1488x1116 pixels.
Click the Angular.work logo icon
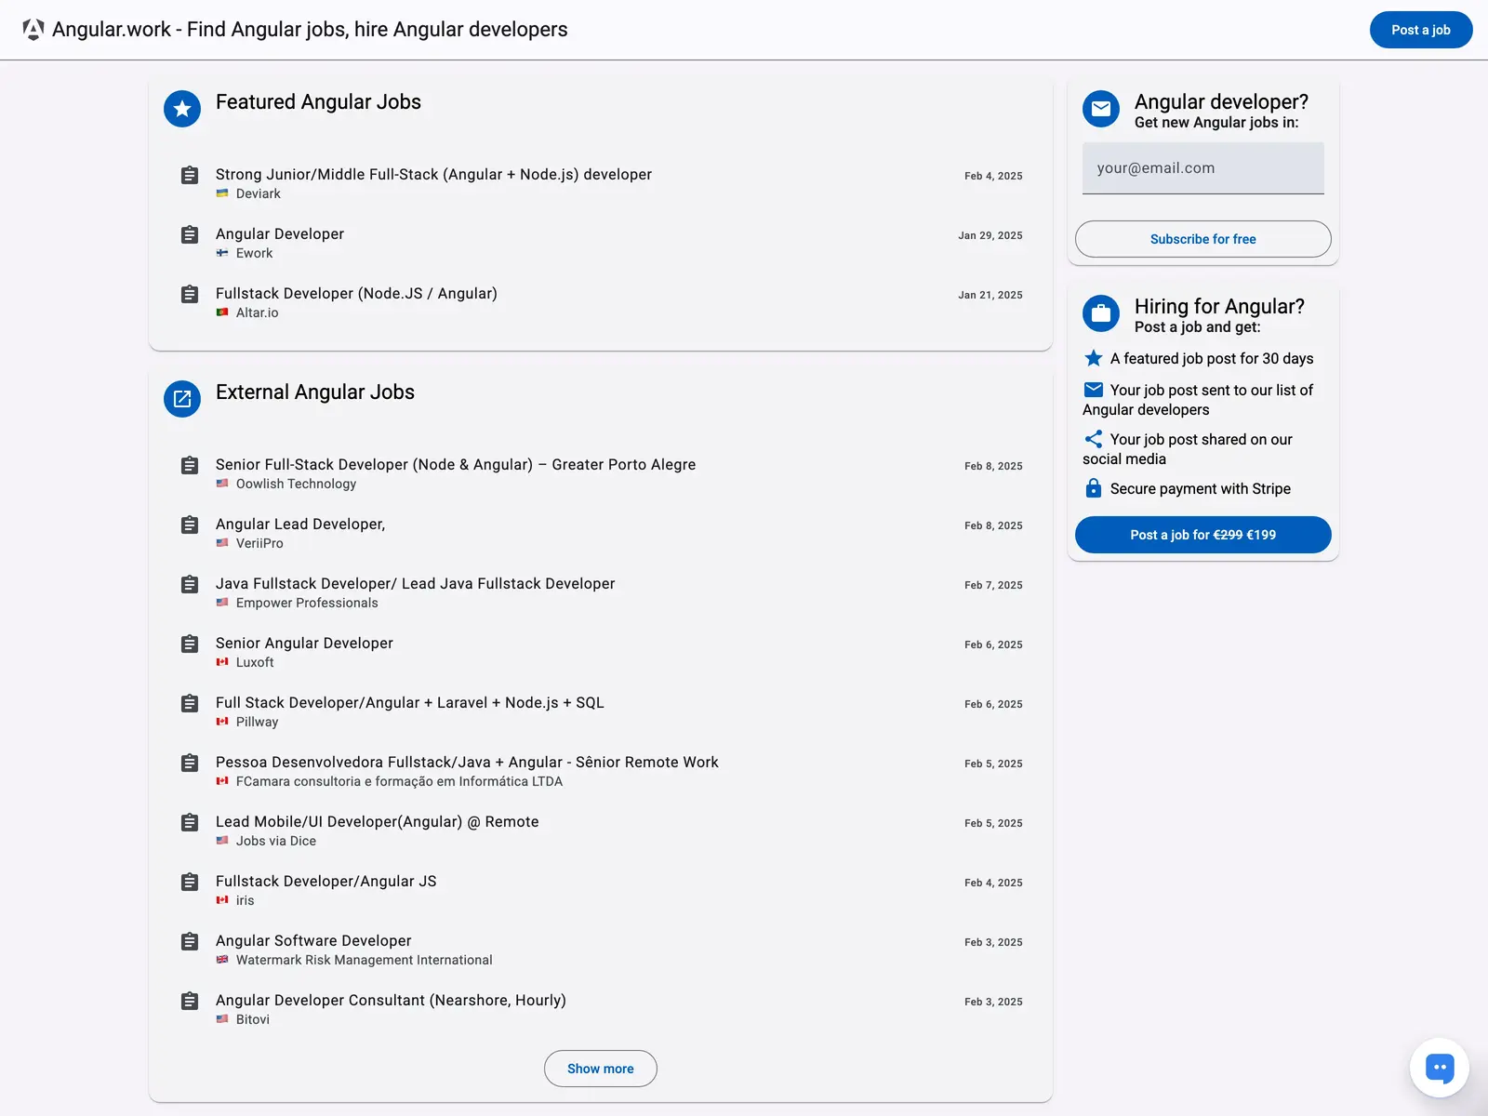tap(33, 30)
